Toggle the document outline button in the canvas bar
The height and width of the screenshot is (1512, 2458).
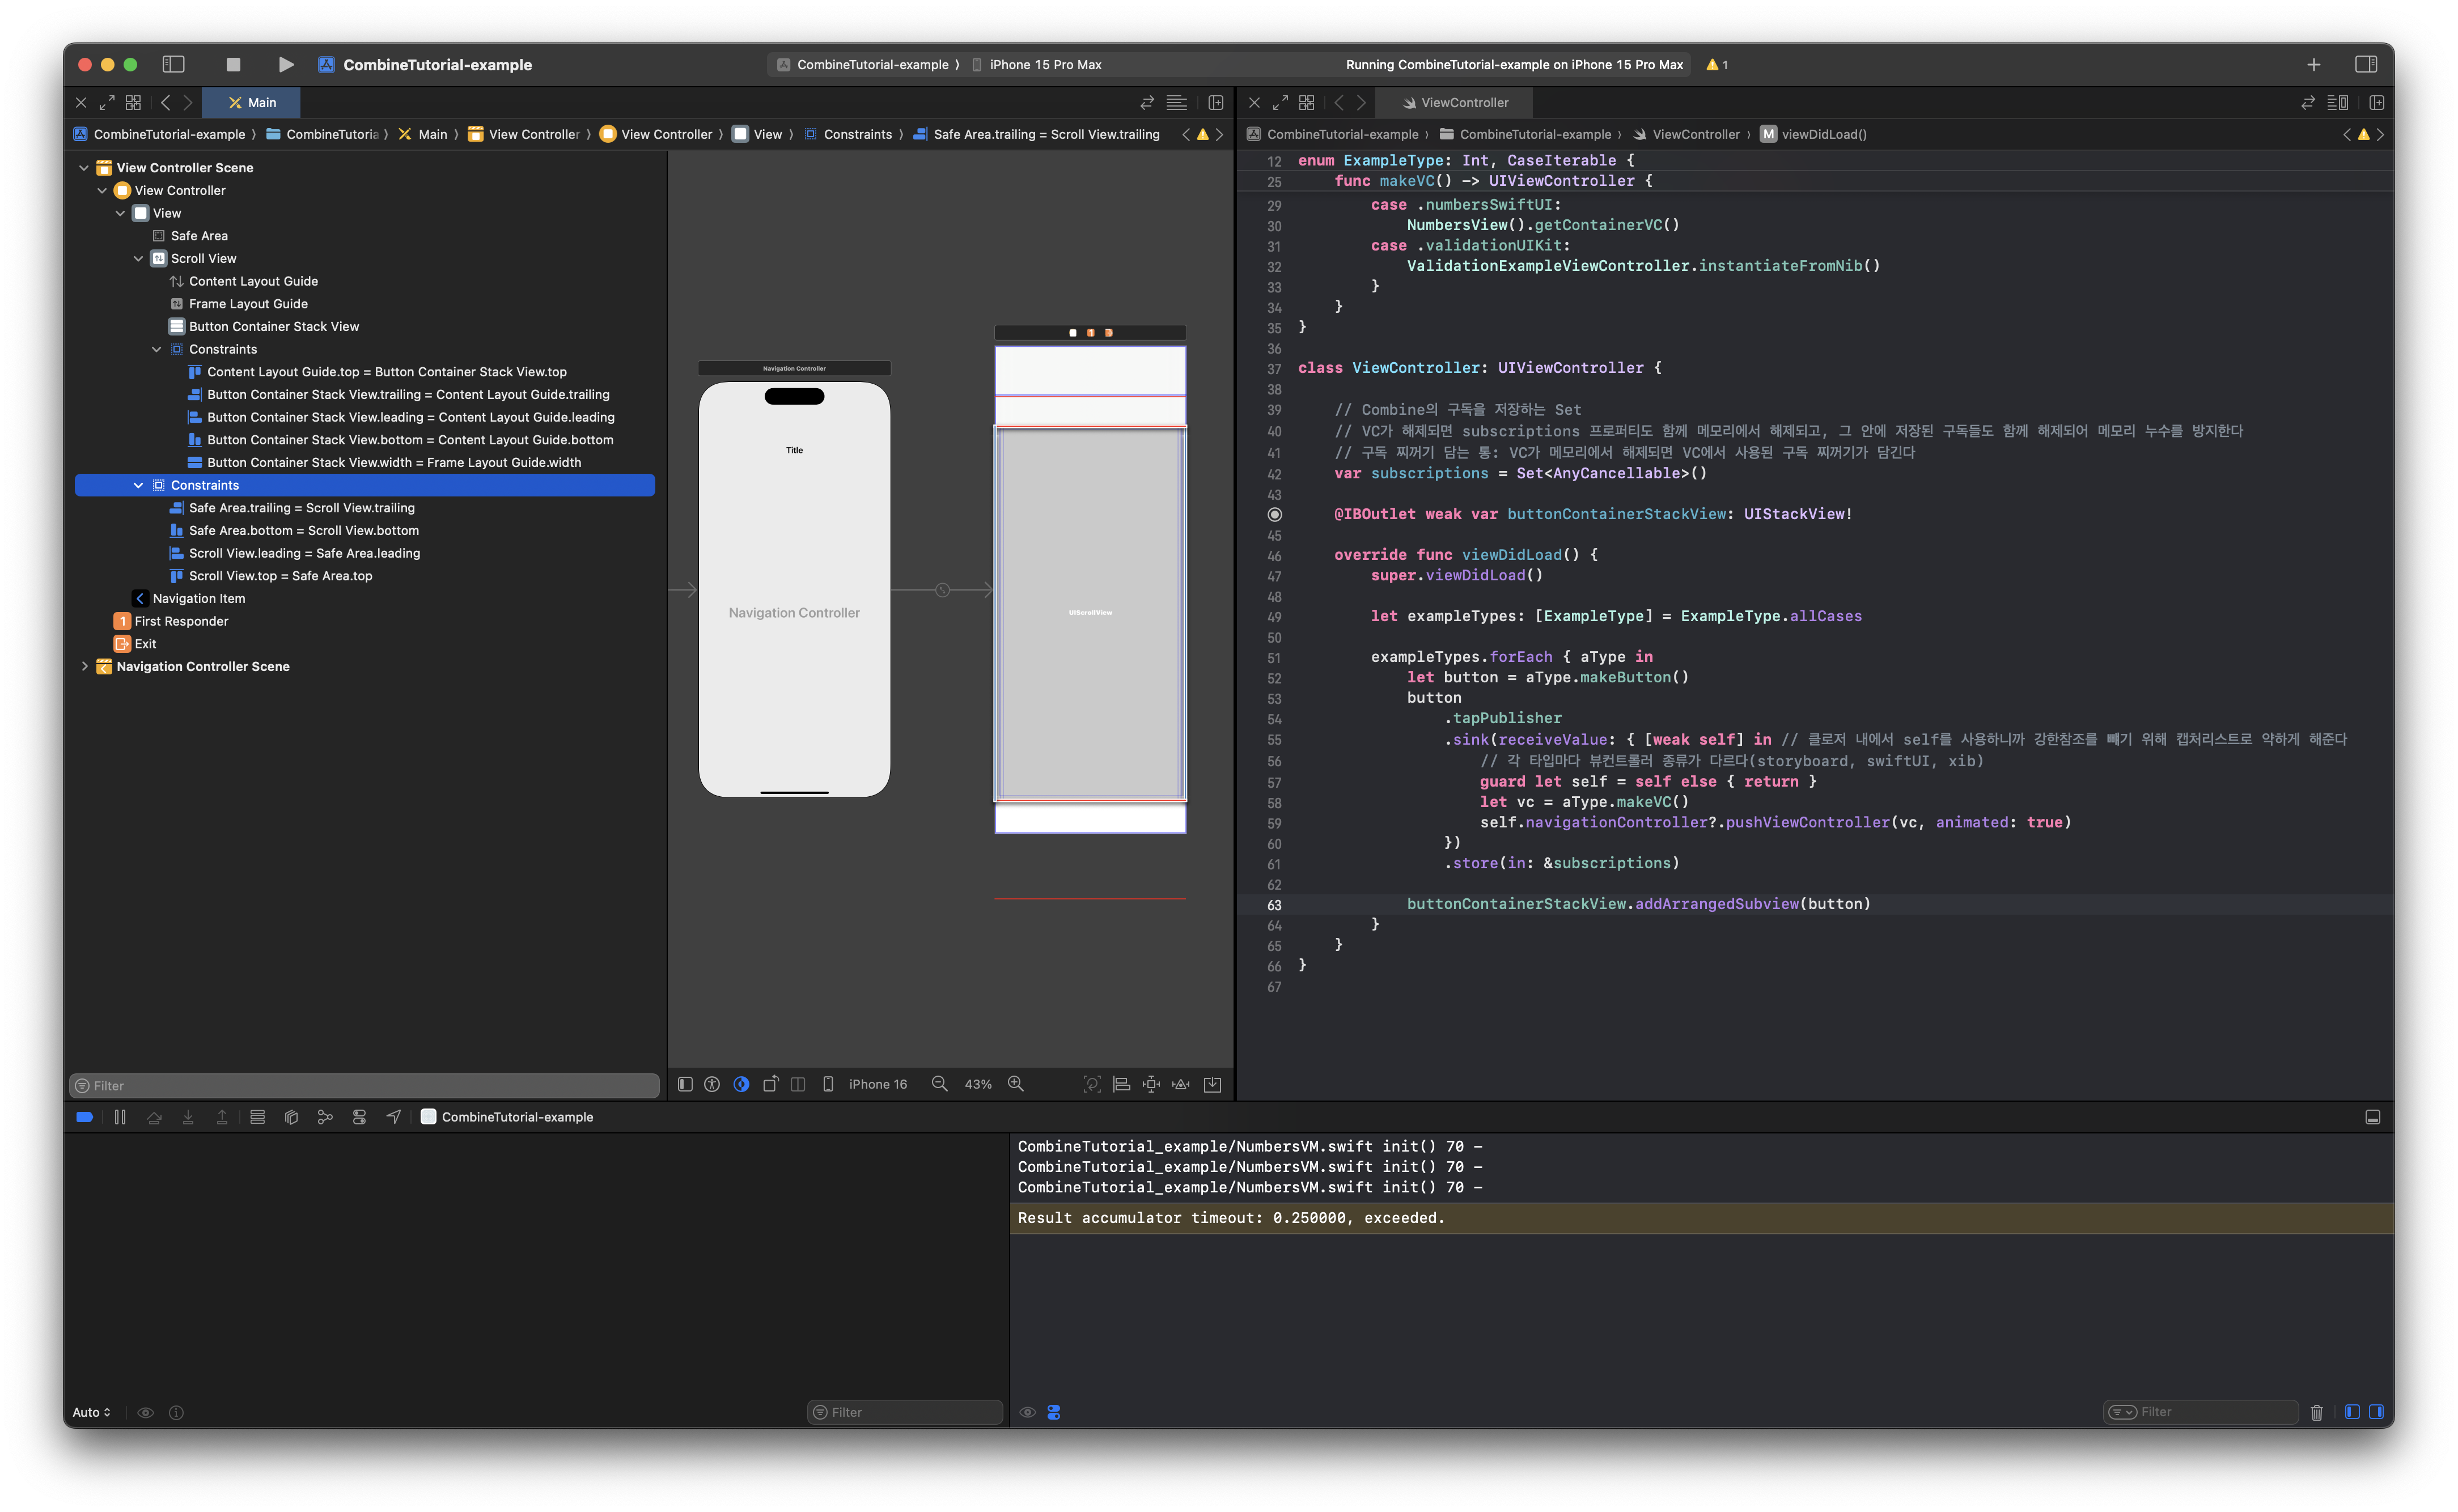[685, 1084]
